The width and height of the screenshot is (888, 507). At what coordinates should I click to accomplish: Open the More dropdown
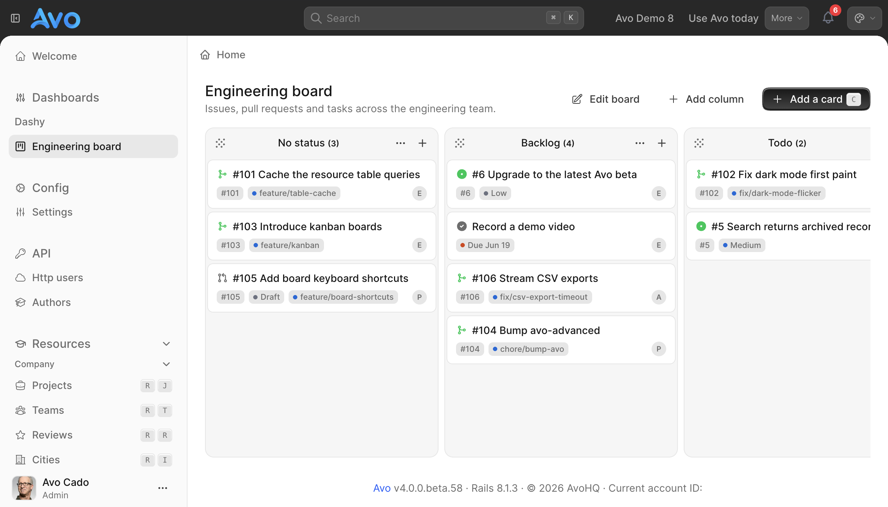[x=787, y=18]
